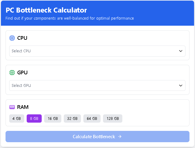Image resolution: width=195 pixels, height=148 pixels.
Task: Click the arrow icon in Calculate Bottleneck
Action: (x=120, y=137)
